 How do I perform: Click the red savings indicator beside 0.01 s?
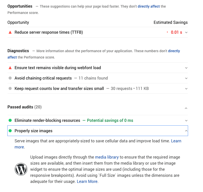coord(167,32)
